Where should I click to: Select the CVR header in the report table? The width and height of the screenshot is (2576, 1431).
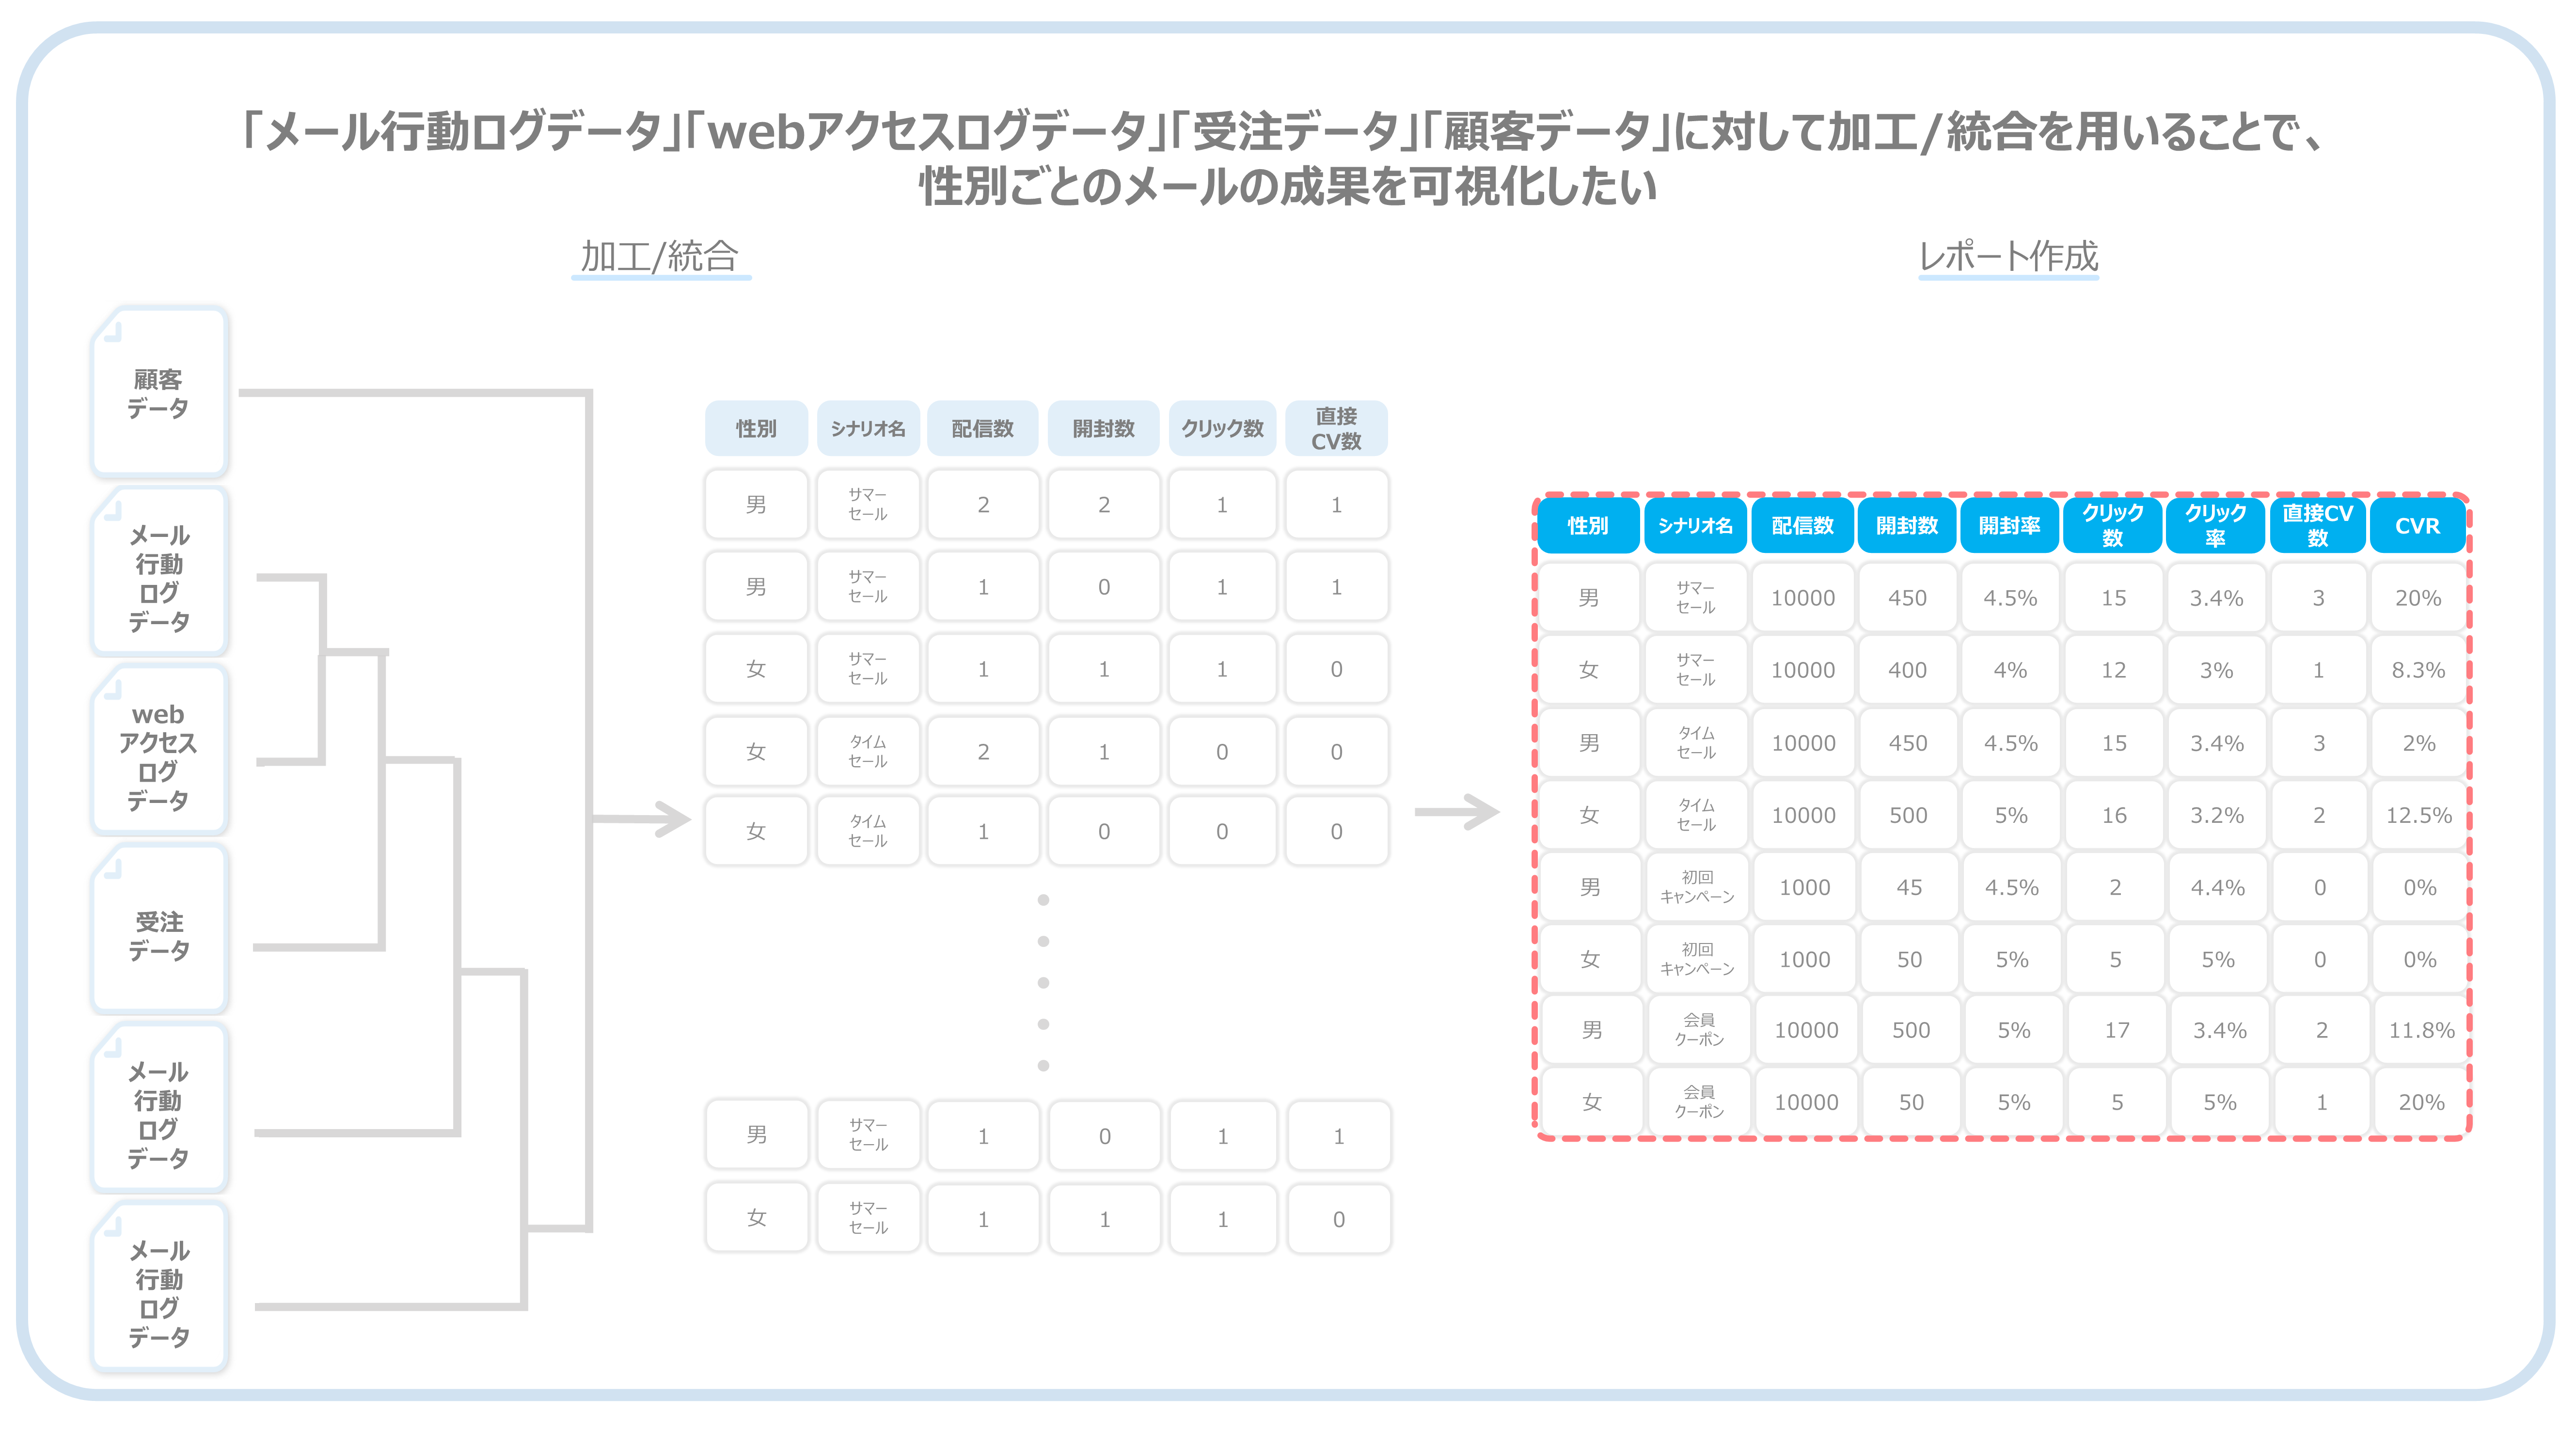2417,525
